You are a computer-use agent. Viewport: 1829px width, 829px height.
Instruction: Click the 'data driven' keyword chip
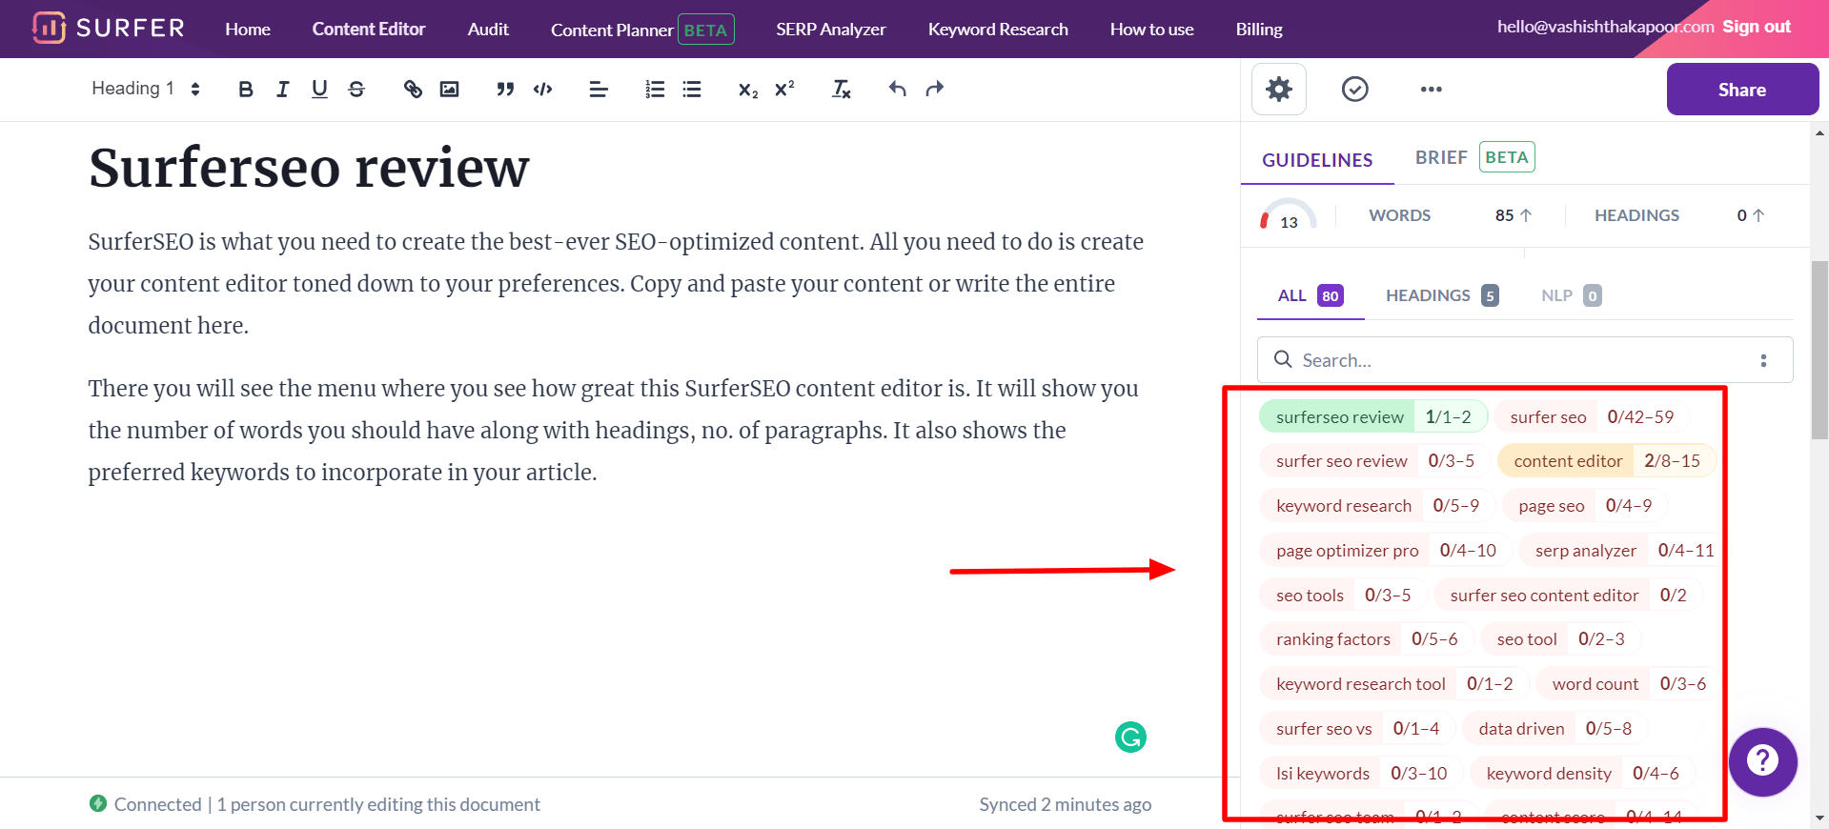(1555, 729)
